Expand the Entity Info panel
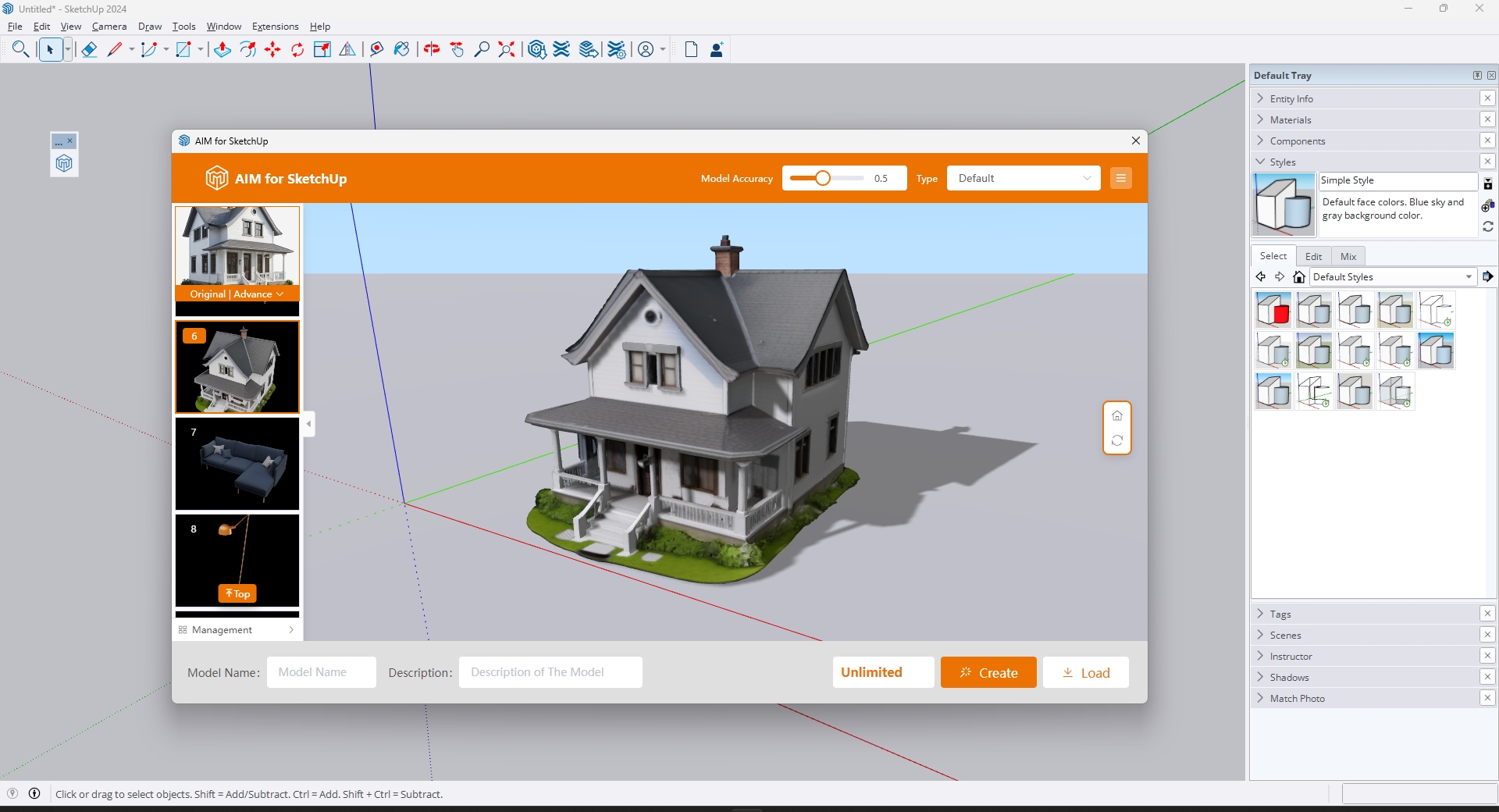Screen dimensions: 1499x812 pos(1291,99)
